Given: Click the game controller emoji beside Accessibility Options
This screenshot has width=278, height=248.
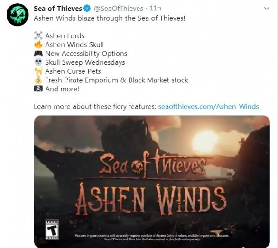Looking at the screenshot, I should [38, 53].
